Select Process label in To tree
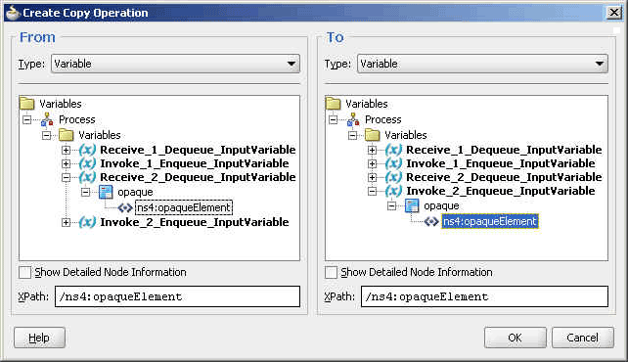628x362 pixels. click(x=382, y=119)
